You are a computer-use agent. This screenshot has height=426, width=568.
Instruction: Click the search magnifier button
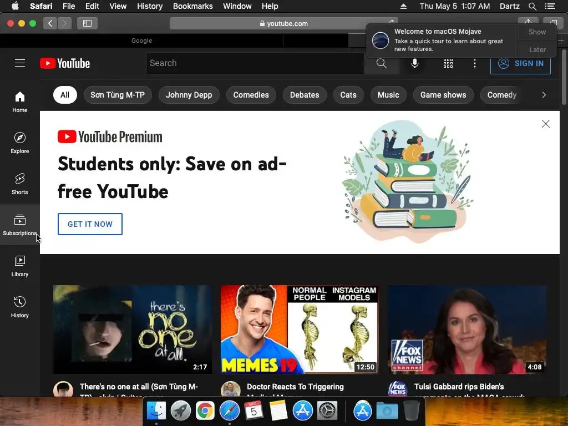(382, 63)
